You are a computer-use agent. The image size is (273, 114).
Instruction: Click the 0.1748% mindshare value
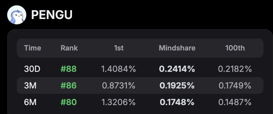pos(177,102)
